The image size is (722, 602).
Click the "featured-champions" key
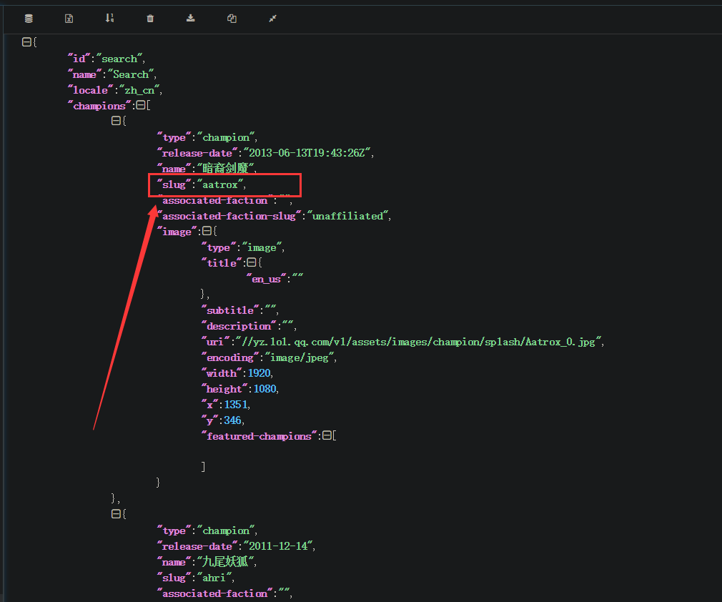259,435
